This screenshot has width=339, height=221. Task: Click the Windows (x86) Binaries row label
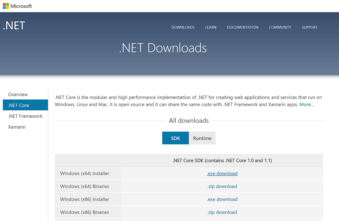(84, 212)
